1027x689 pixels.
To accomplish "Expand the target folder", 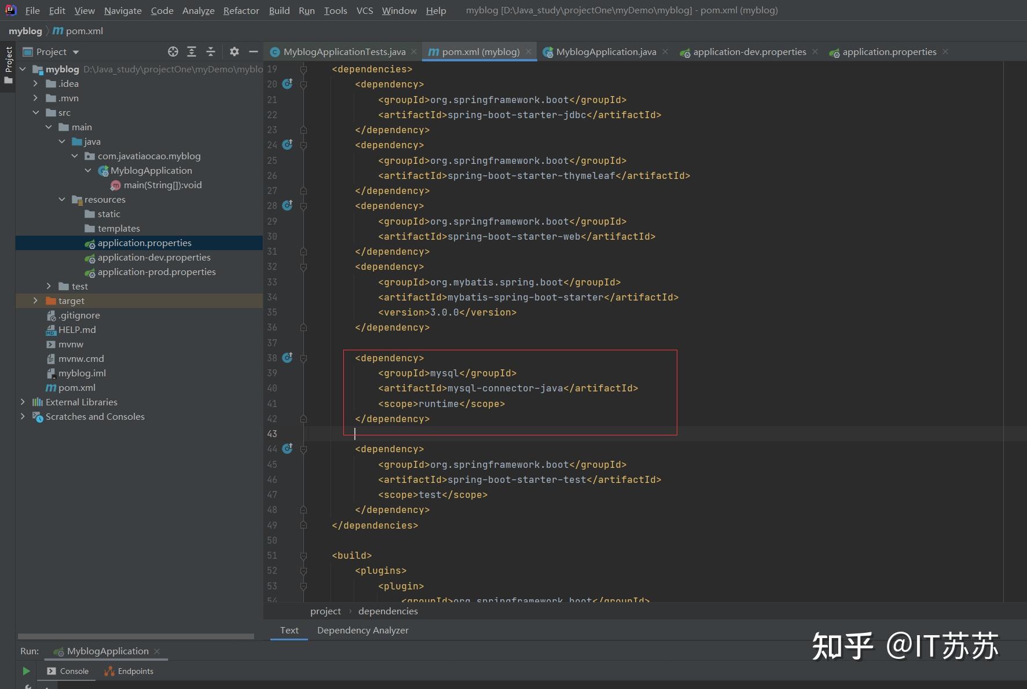I will pos(35,300).
